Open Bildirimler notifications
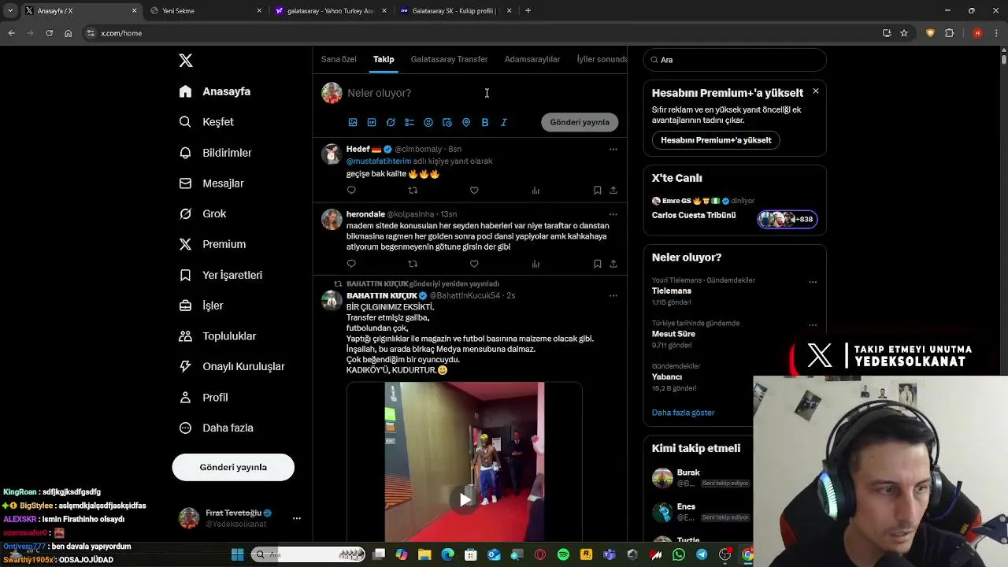 point(216,153)
